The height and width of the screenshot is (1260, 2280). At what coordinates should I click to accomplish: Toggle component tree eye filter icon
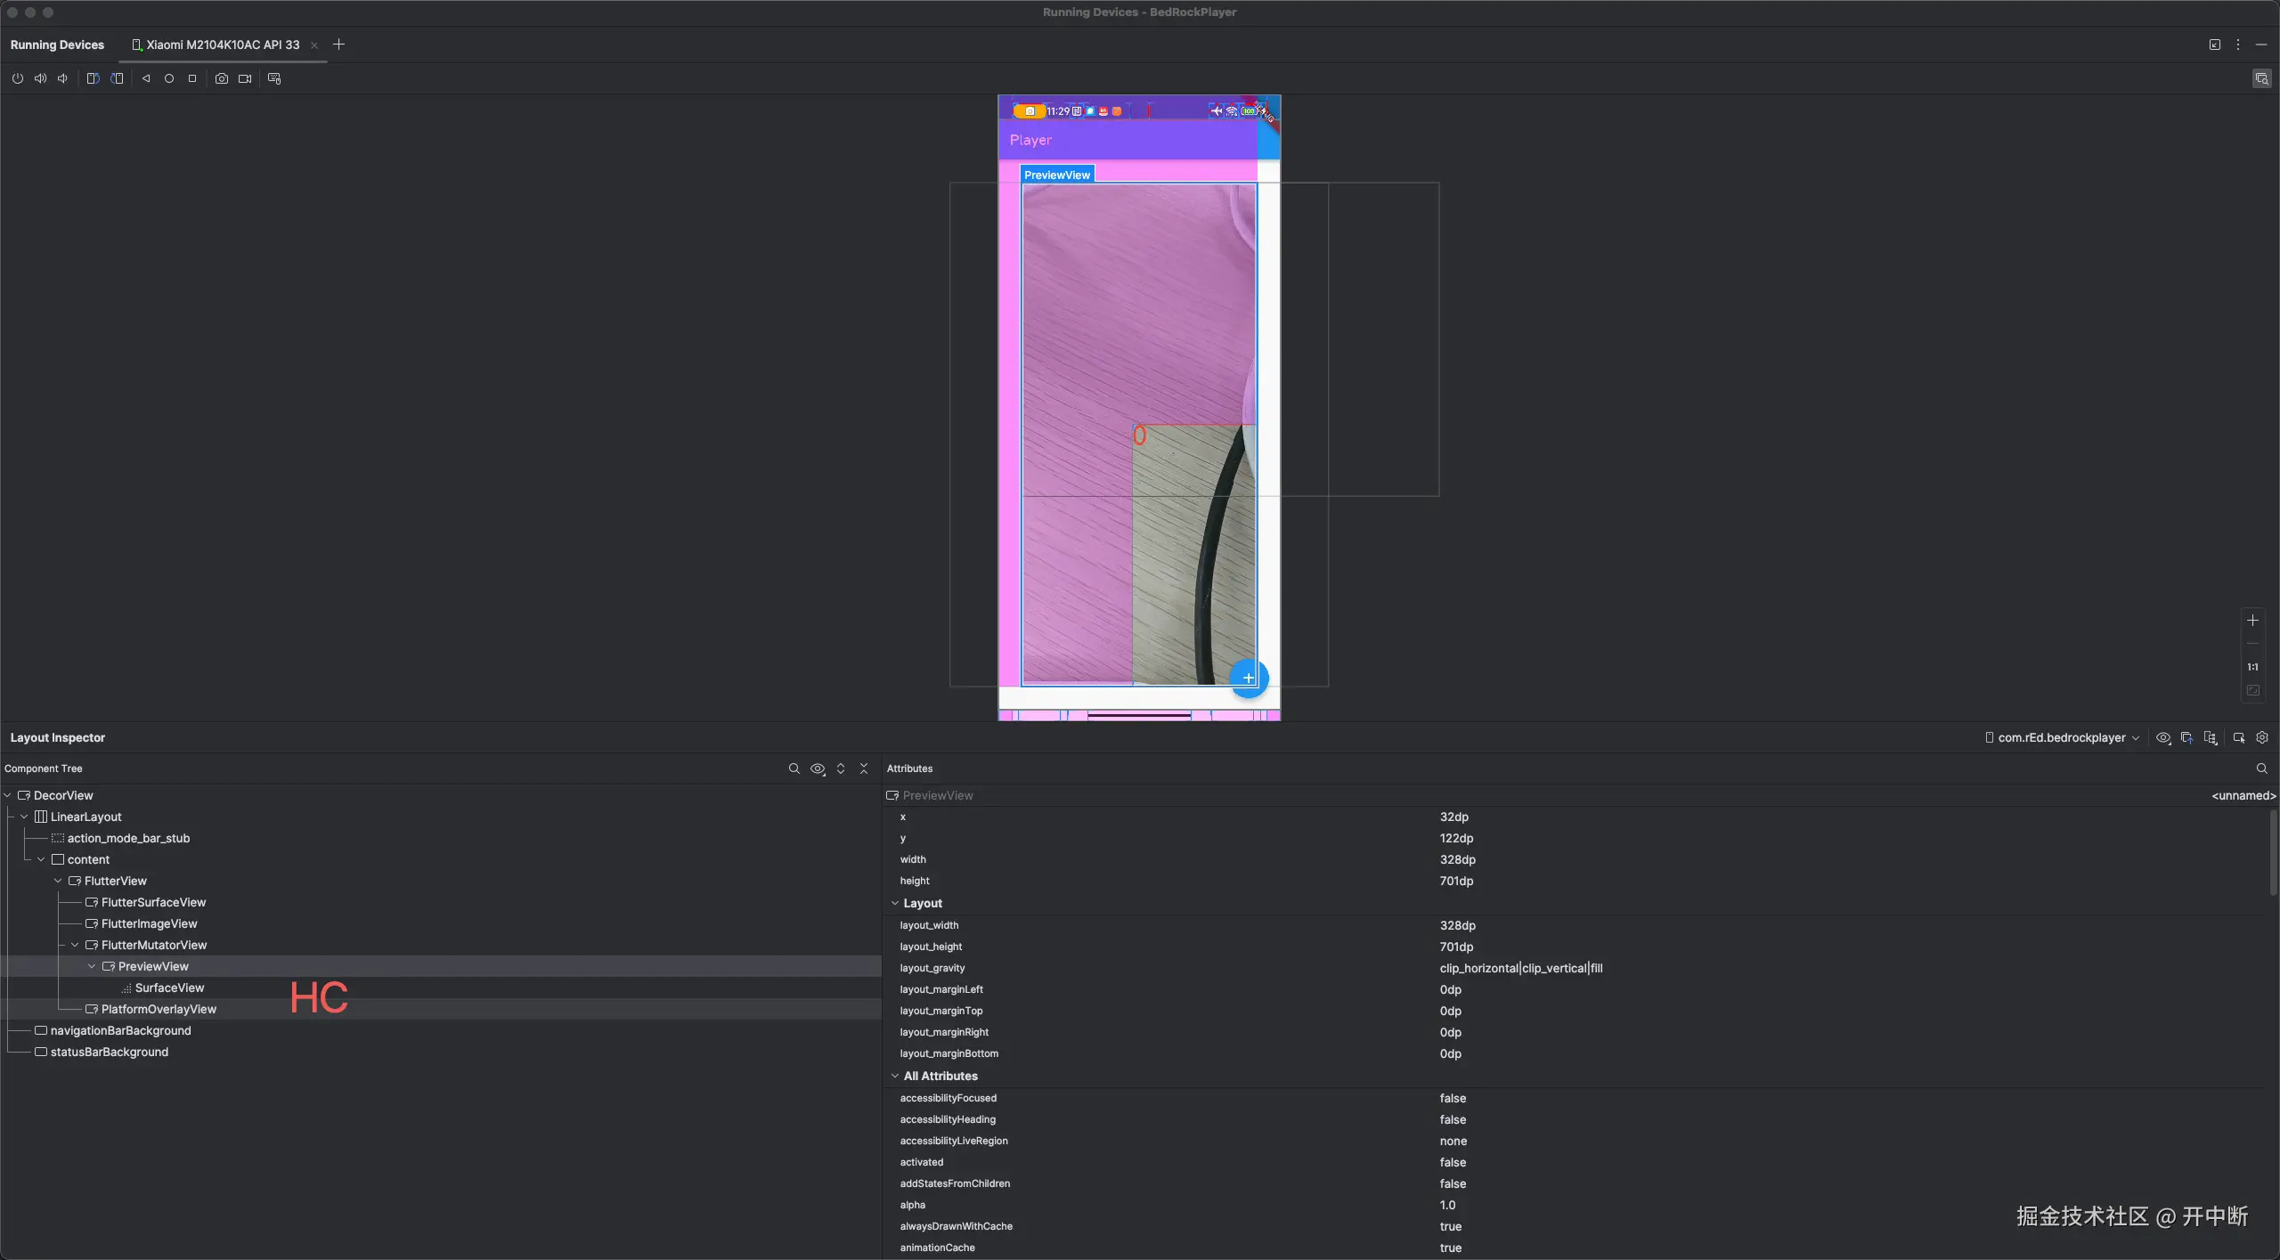(x=818, y=768)
